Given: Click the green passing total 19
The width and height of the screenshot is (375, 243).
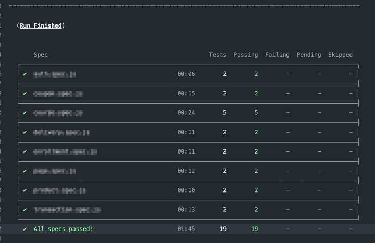Looking at the screenshot, I should (x=255, y=229).
